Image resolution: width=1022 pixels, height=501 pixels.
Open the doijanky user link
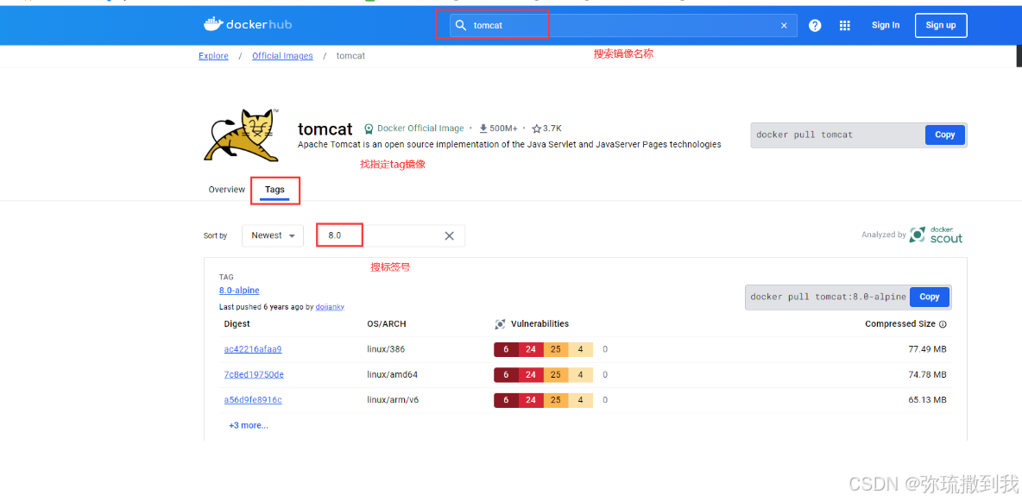point(330,306)
